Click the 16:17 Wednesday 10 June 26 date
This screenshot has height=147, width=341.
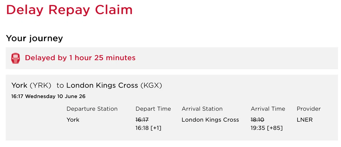(x=48, y=96)
